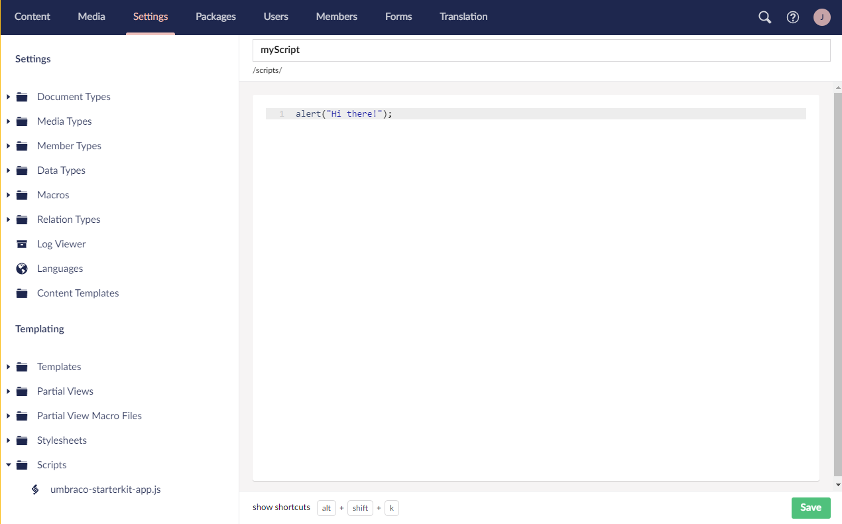
Task: Collapse the Scripts tree node
Action: (x=8, y=465)
